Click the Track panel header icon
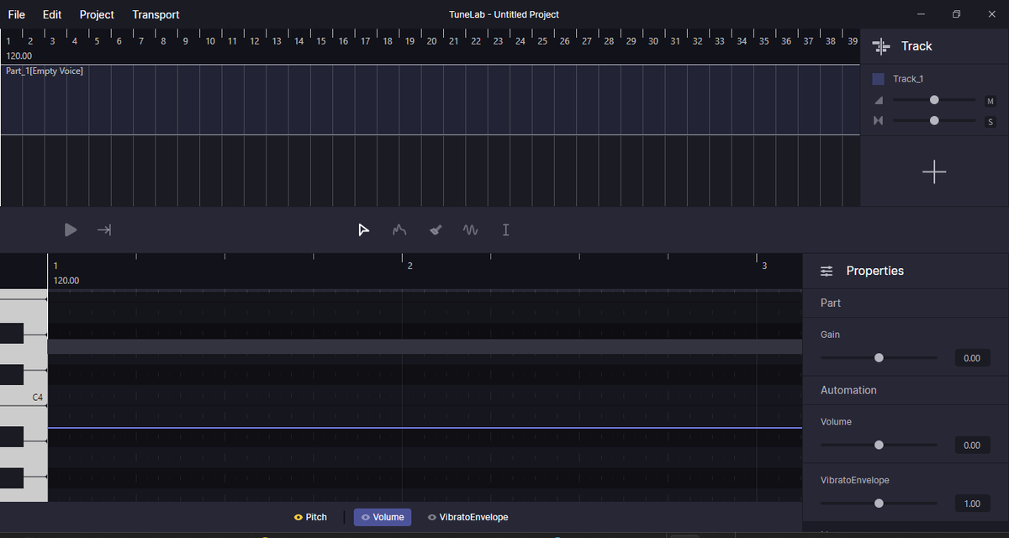 tap(880, 46)
